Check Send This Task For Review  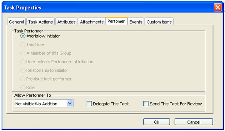point(146,104)
